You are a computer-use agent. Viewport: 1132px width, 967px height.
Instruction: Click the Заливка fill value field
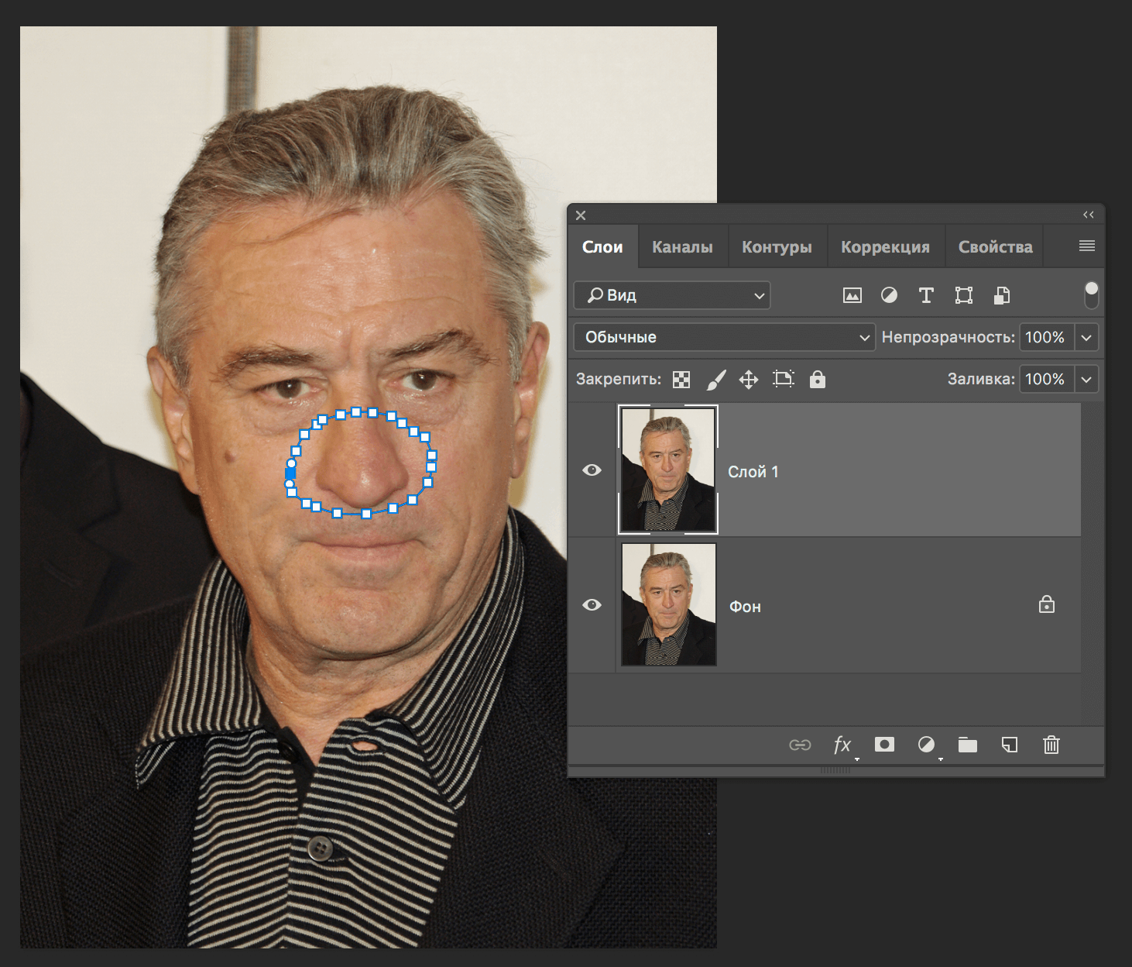1045,379
